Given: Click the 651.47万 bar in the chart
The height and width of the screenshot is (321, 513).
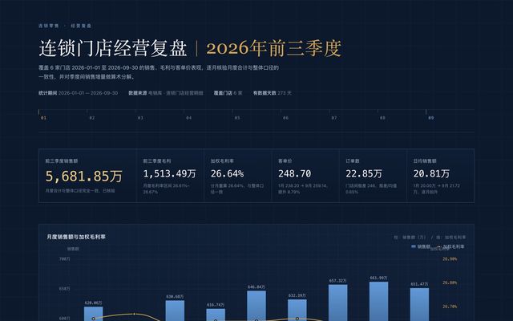Looking at the screenshot, I should click(x=419, y=304).
